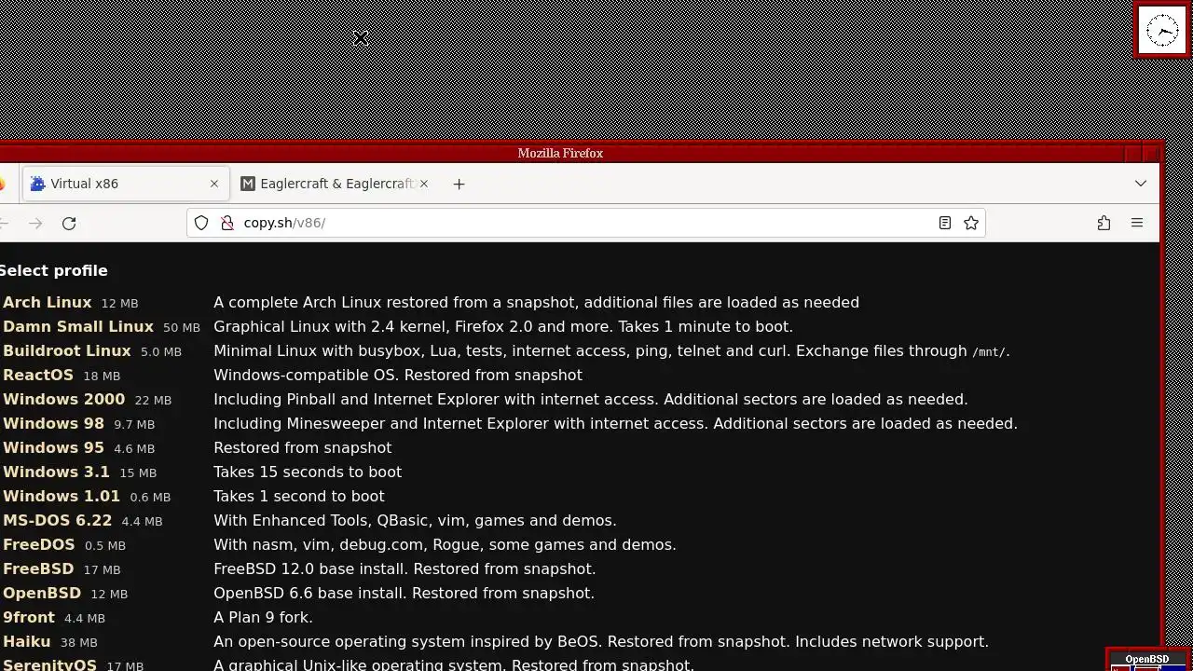The width and height of the screenshot is (1193, 671).
Task: Click the copy.sh/v86/ address bar
Action: click(x=585, y=223)
